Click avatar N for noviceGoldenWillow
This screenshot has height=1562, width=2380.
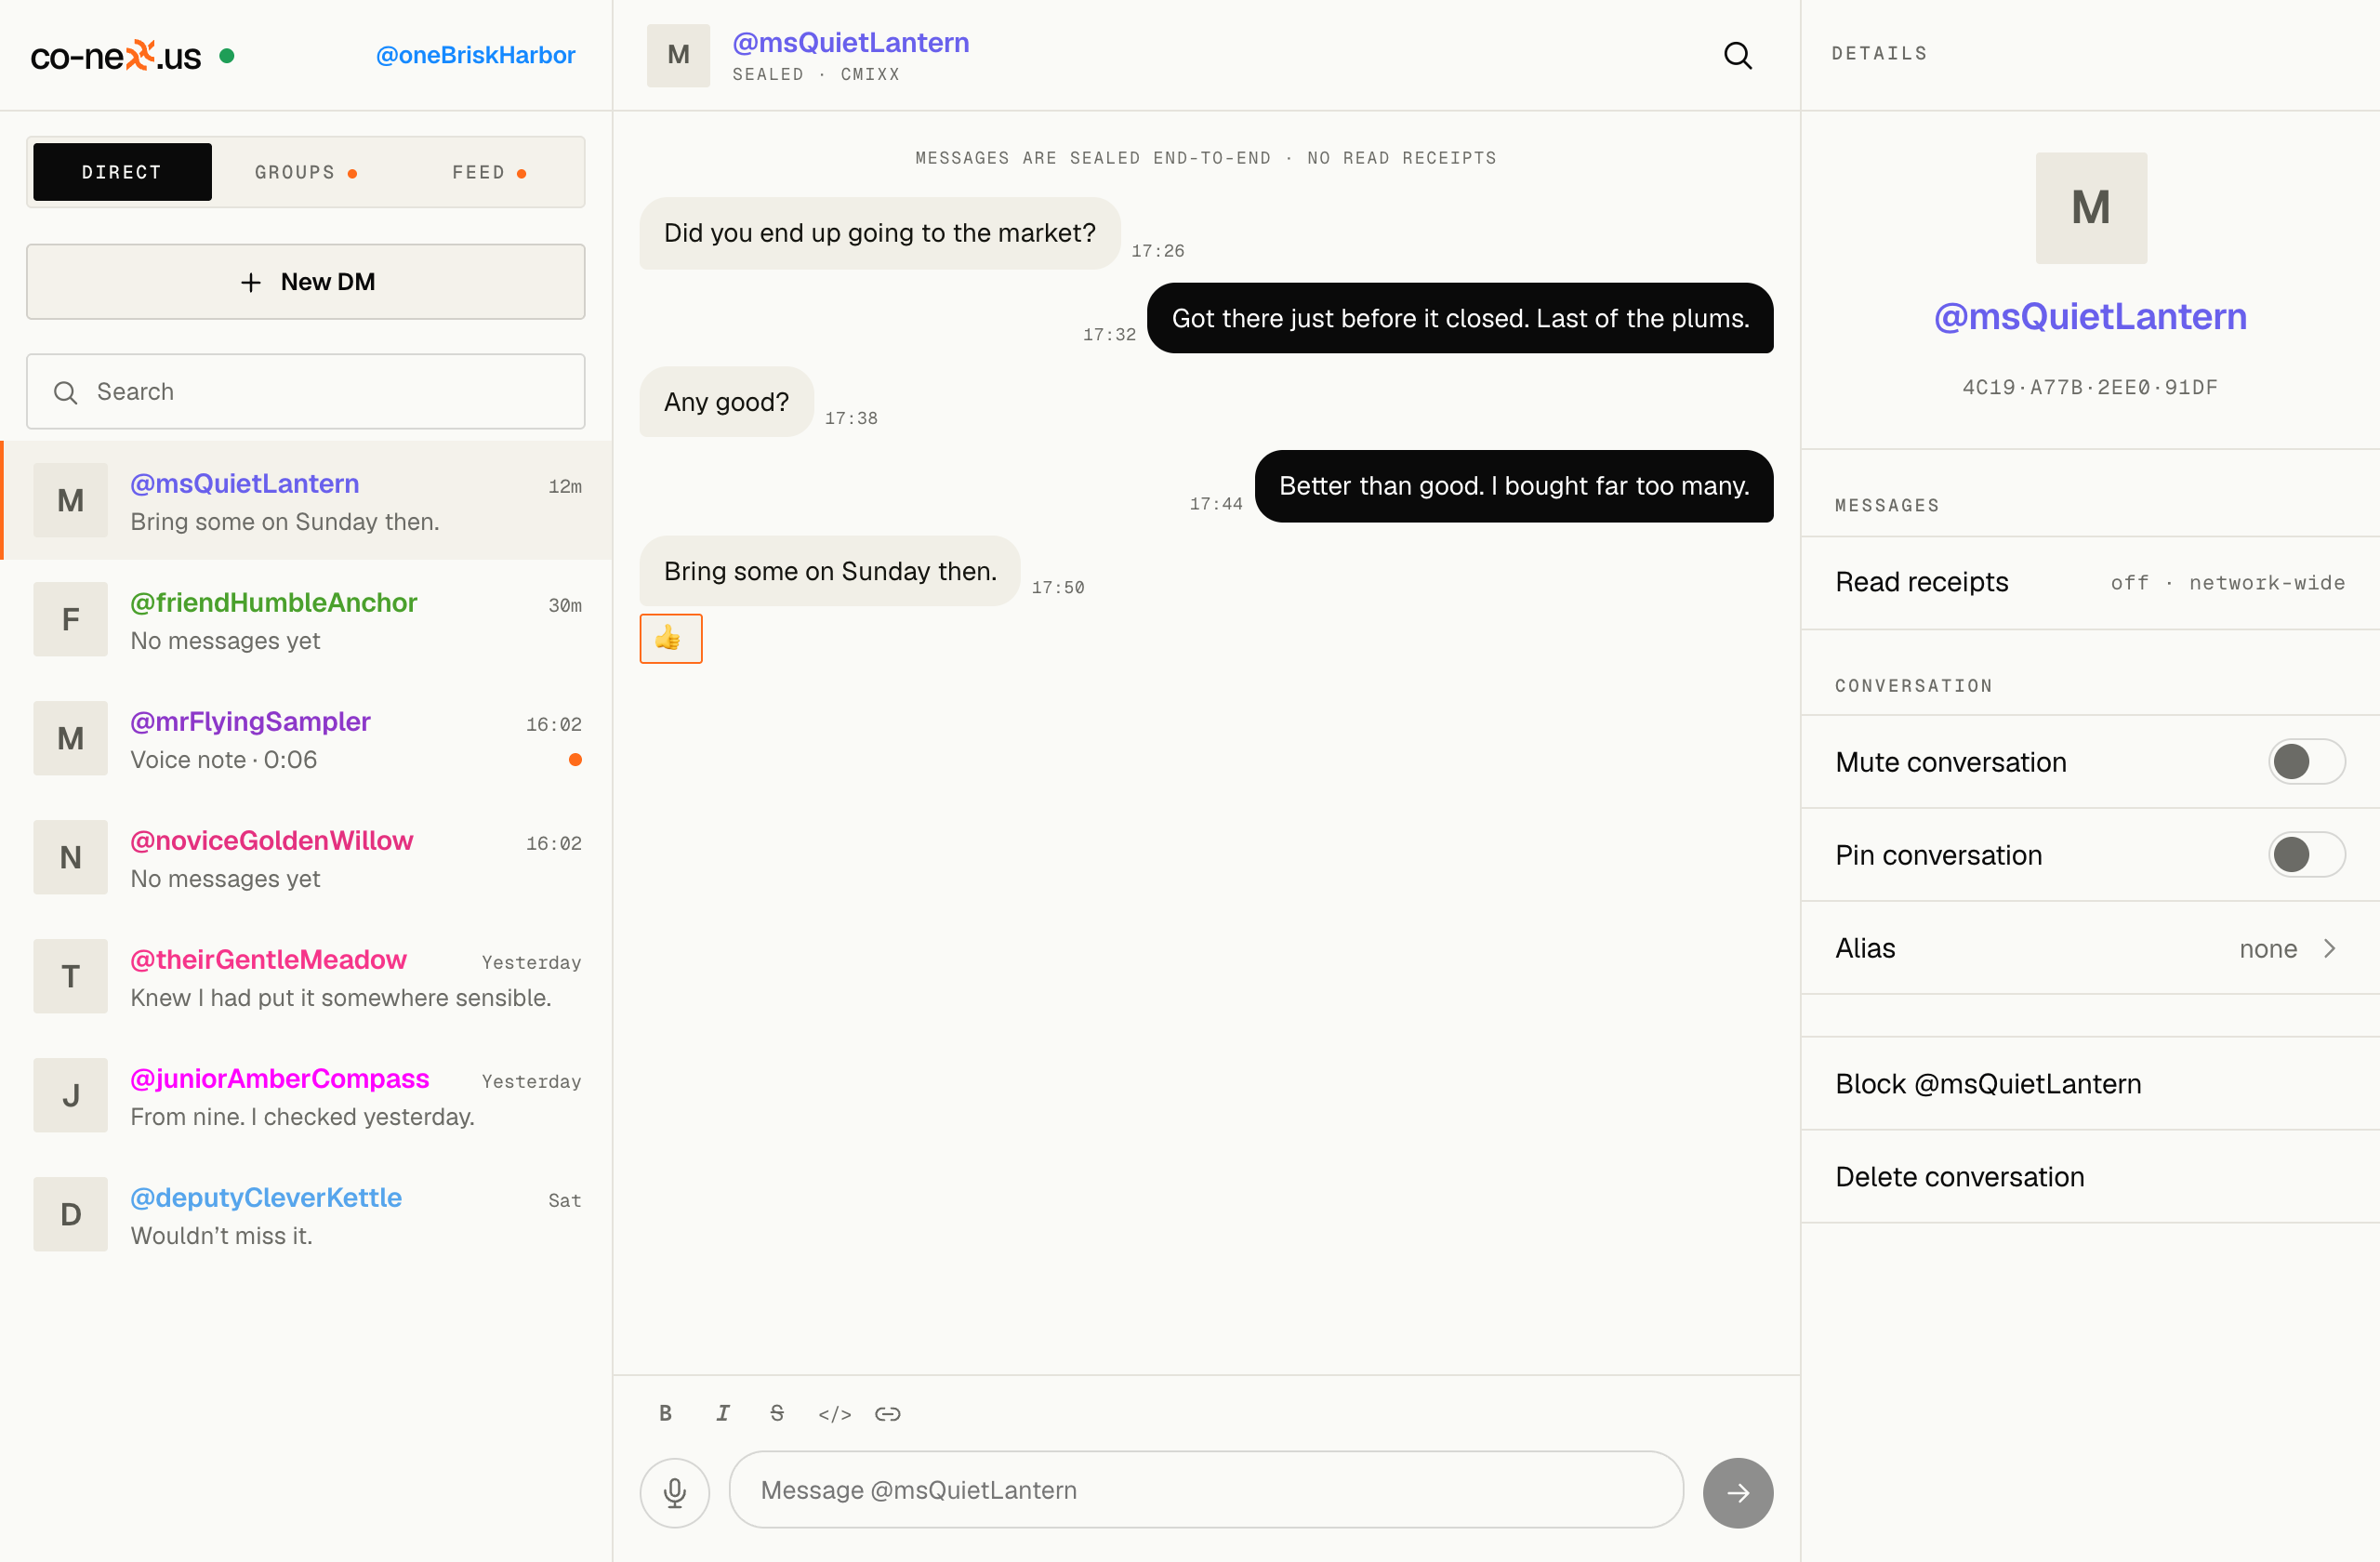point(70,857)
